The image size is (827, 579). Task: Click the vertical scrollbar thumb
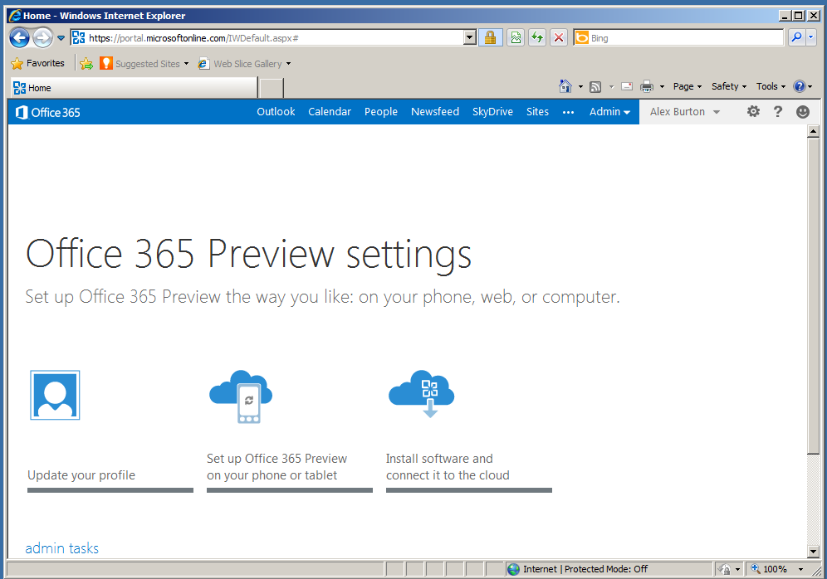[x=813, y=295]
